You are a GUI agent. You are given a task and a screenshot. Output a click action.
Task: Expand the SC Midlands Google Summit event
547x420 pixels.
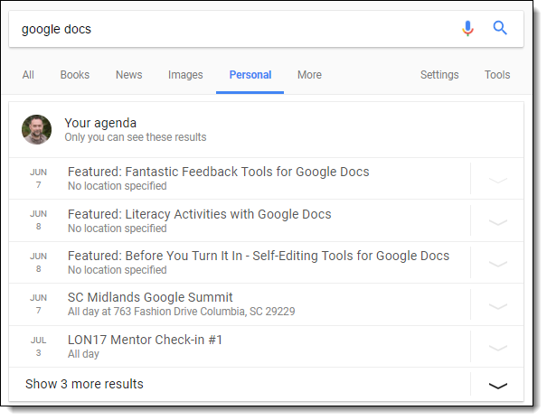[x=497, y=305]
